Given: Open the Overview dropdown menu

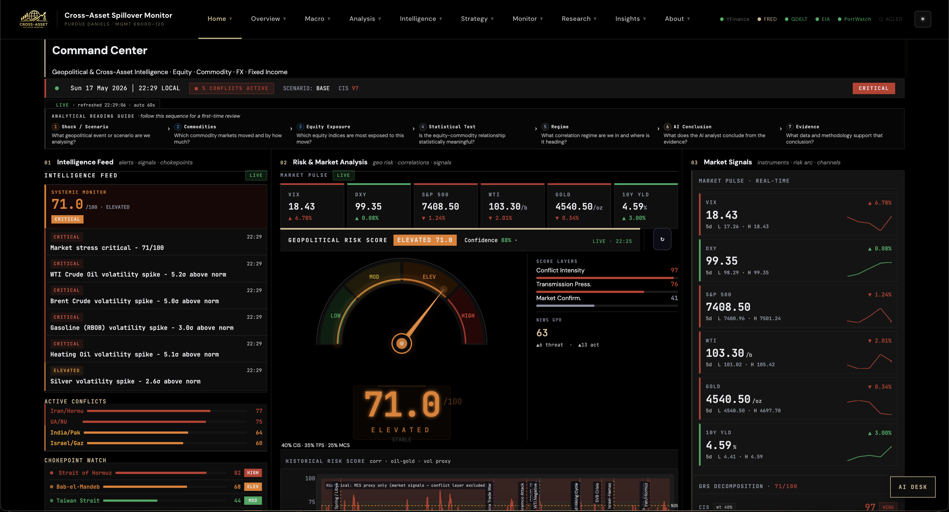Looking at the screenshot, I should coord(268,19).
